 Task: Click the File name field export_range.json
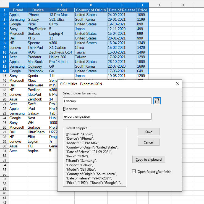coord(107,116)
